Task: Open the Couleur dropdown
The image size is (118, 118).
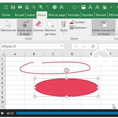Action: pyautogui.click(x=78, y=22)
